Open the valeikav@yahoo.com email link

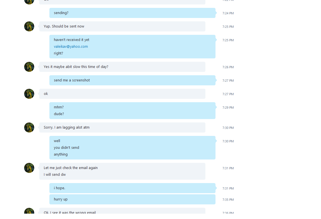pos(71,47)
